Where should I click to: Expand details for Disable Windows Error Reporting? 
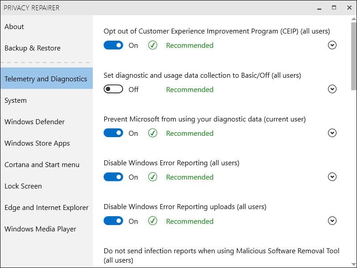(x=332, y=177)
